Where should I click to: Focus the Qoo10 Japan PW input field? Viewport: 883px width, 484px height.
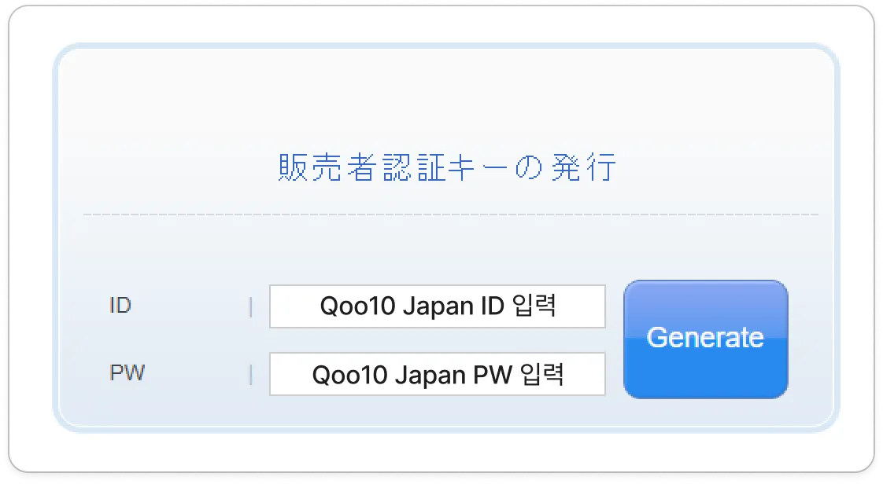click(x=438, y=374)
